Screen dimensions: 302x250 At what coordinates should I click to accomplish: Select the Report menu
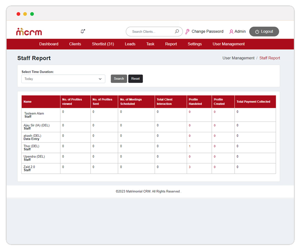(171, 44)
